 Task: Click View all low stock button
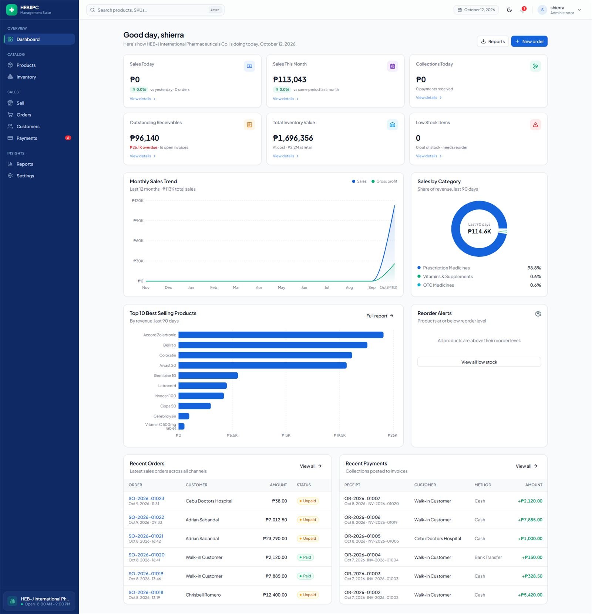479,362
